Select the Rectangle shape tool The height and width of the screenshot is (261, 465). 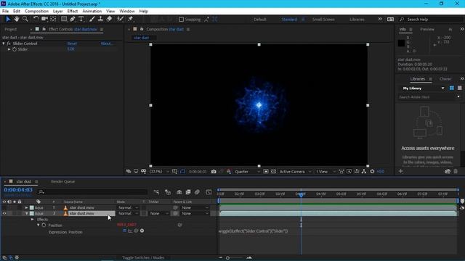click(64, 19)
